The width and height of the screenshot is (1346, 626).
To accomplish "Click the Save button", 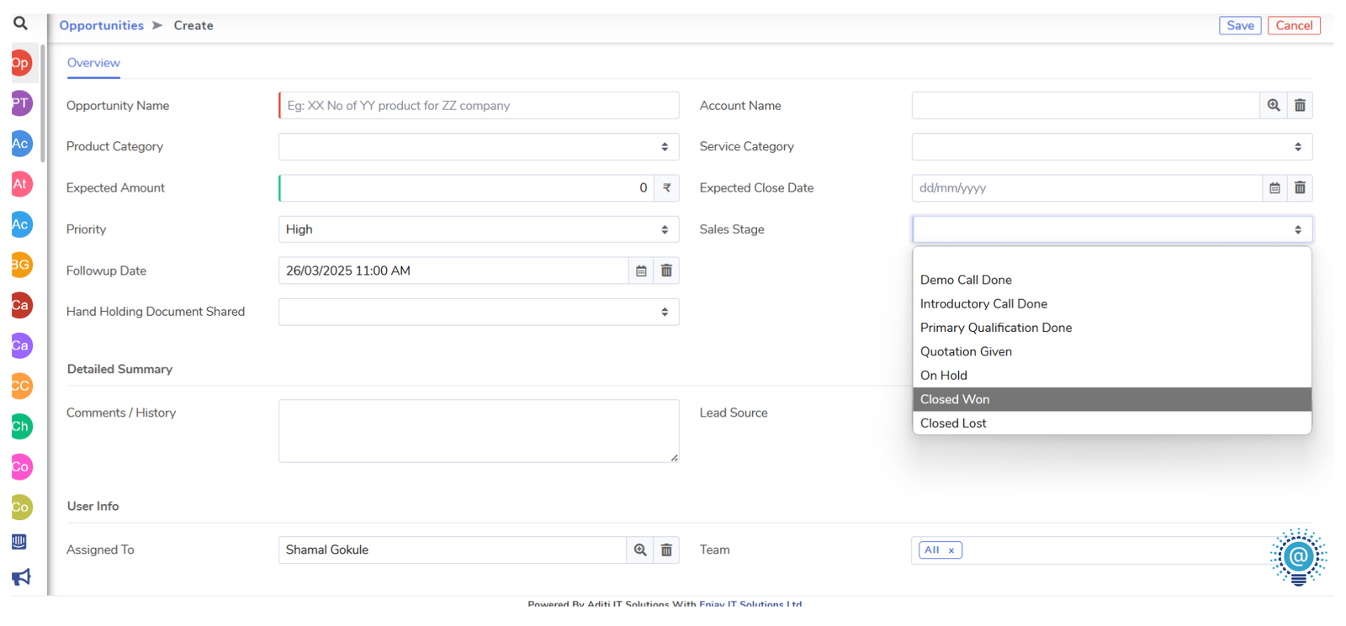I will [1240, 25].
